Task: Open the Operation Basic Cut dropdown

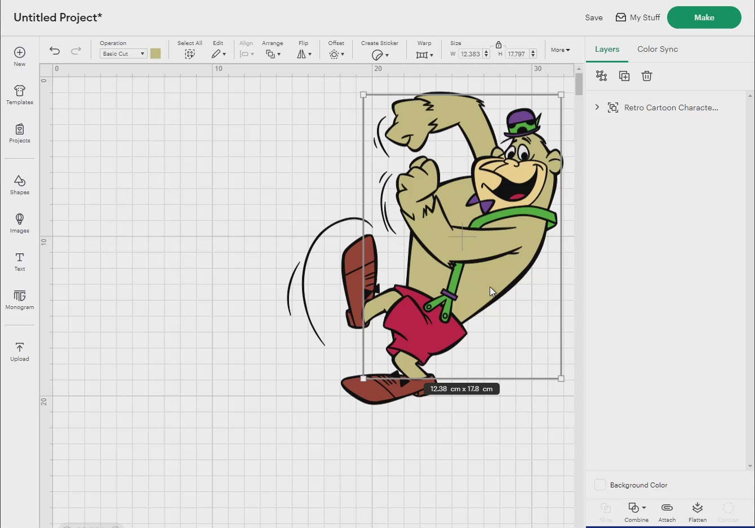Action: (x=123, y=53)
